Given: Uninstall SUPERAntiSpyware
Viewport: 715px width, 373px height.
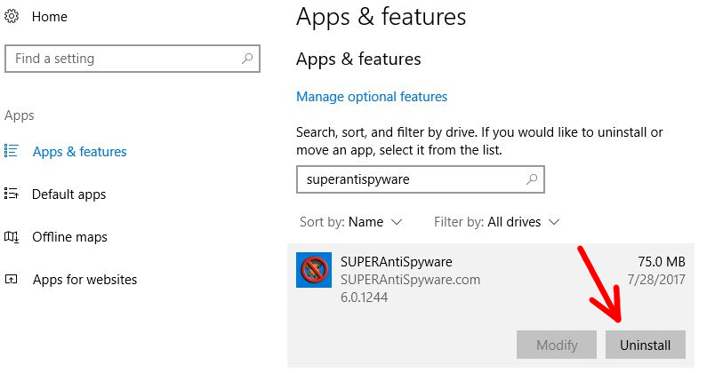Looking at the screenshot, I should tap(646, 345).
